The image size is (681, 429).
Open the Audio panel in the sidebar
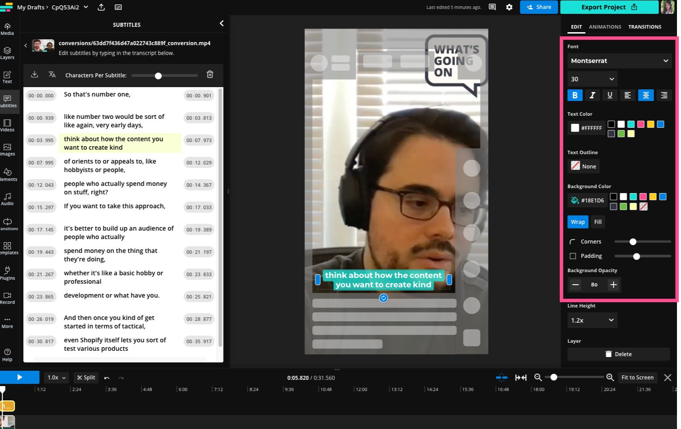[8, 199]
